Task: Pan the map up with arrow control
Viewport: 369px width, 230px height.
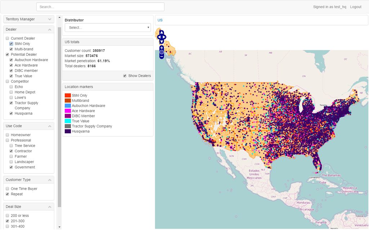Action: (x=161, y=32)
